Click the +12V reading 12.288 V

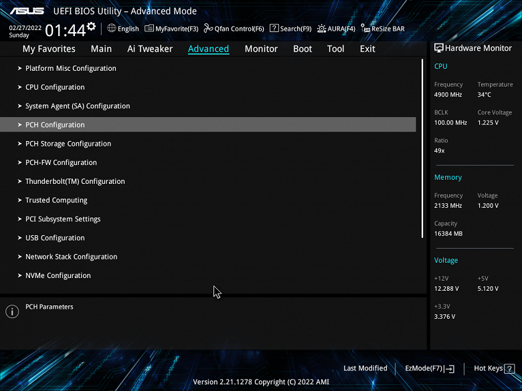pyautogui.click(x=446, y=289)
